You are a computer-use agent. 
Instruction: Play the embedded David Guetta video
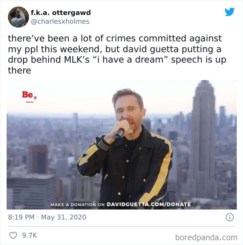tap(121, 145)
